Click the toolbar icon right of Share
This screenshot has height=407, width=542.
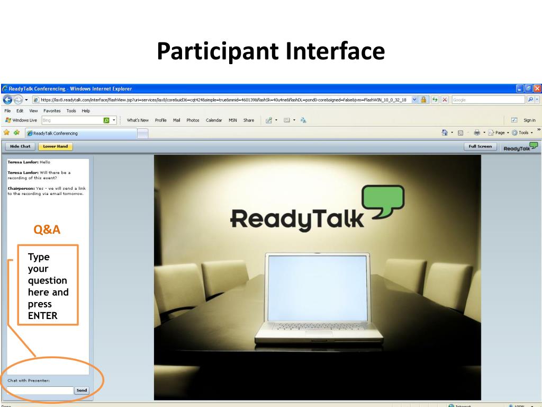coord(268,120)
